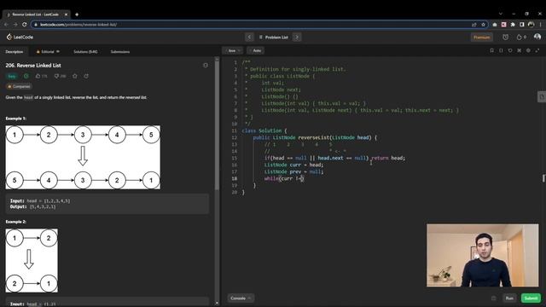Open the LeetCode profile avatar
This screenshot has height=307, width=546.
click(x=537, y=37)
